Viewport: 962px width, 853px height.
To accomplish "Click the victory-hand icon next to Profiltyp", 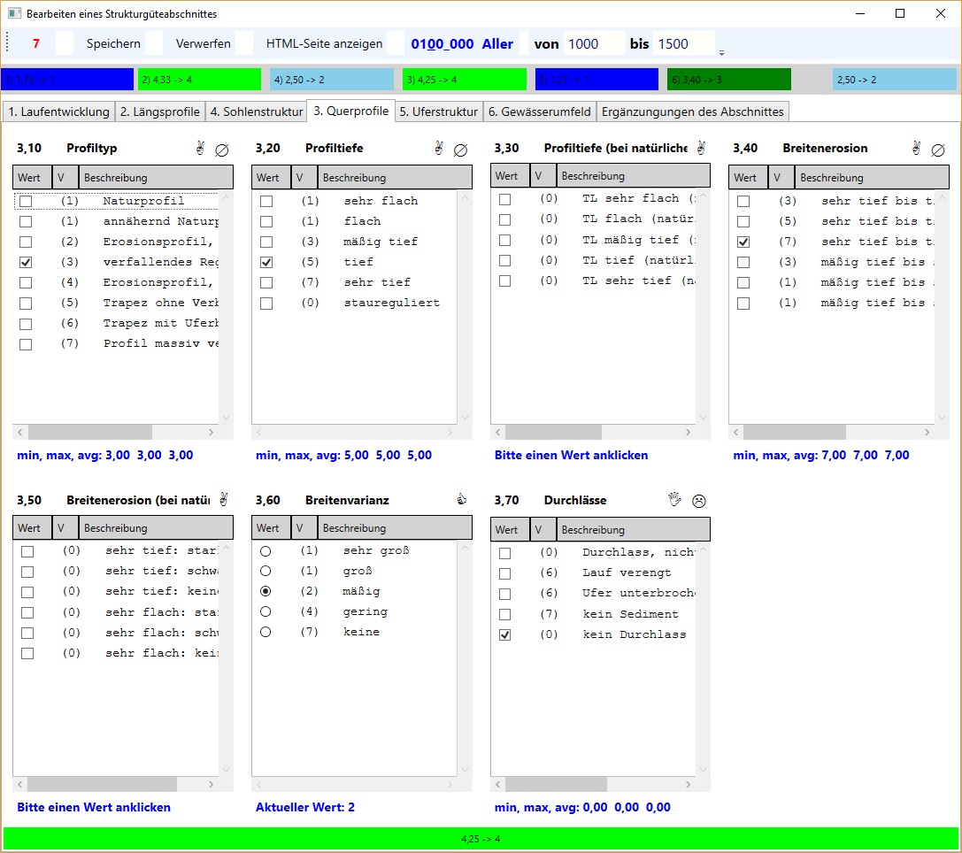I will pyautogui.click(x=200, y=149).
